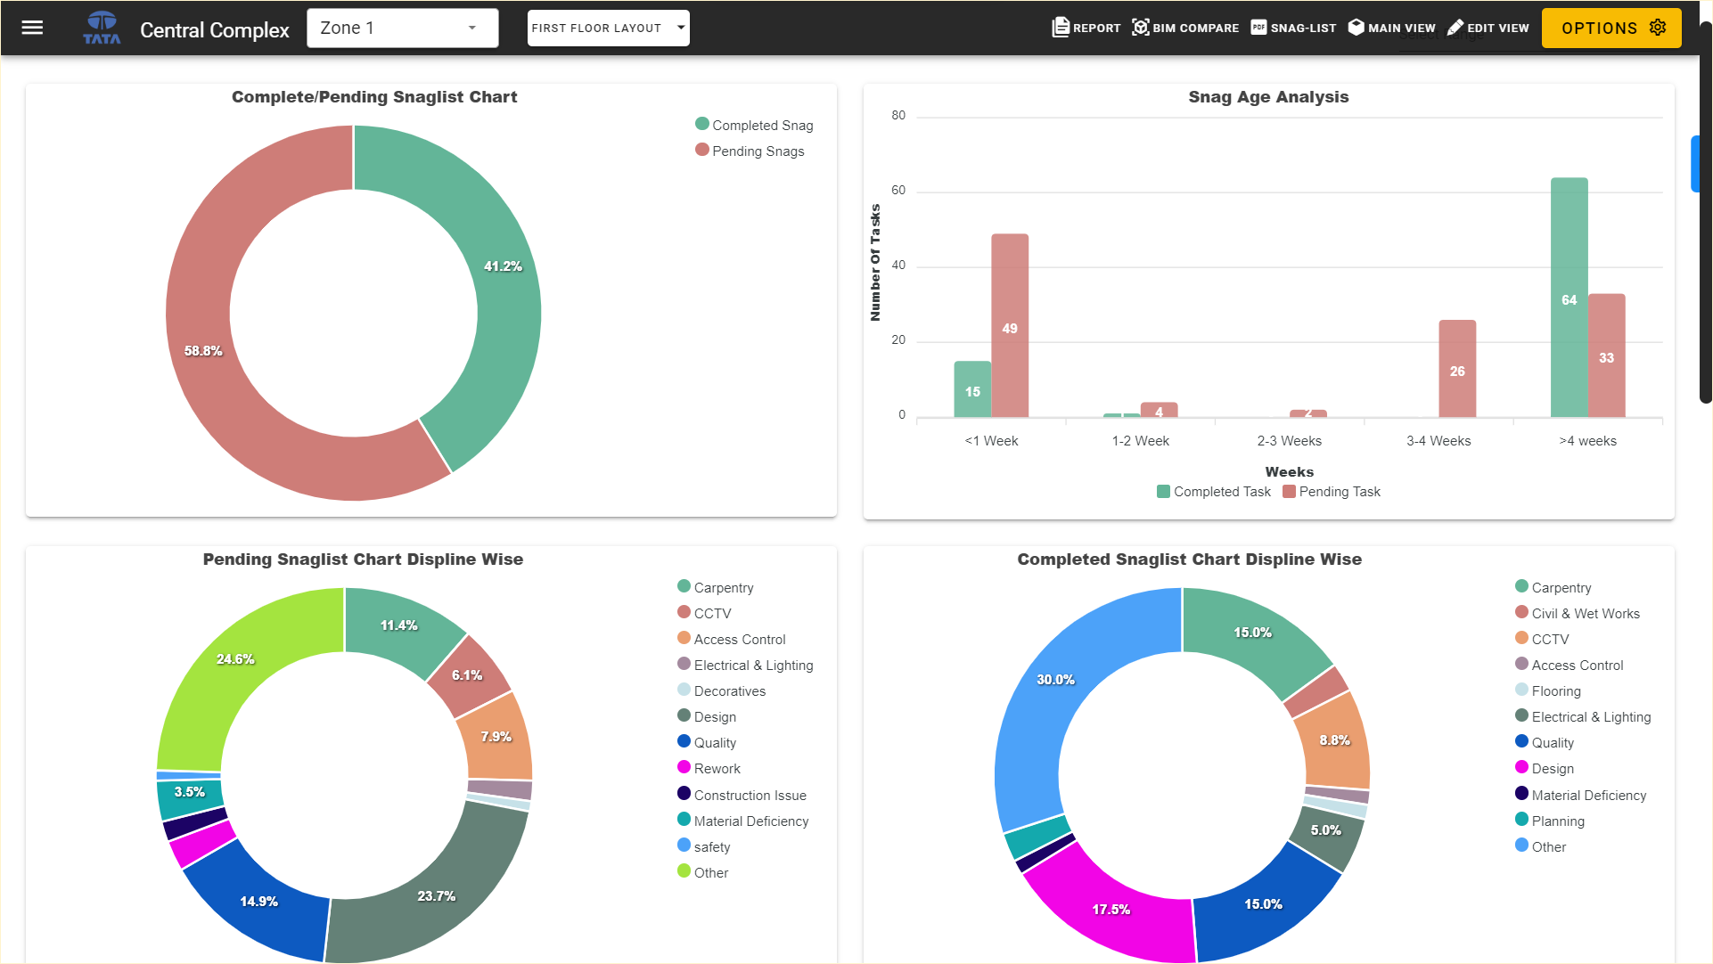Toggle safety legend entry
The width and height of the screenshot is (1713, 964).
click(703, 846)
